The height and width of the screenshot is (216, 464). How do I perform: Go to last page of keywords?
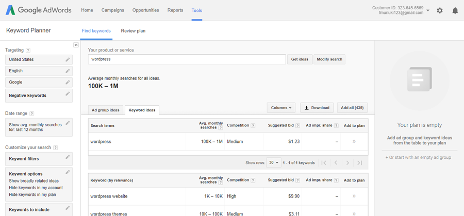pyautogui.click(x=359, y=163)
